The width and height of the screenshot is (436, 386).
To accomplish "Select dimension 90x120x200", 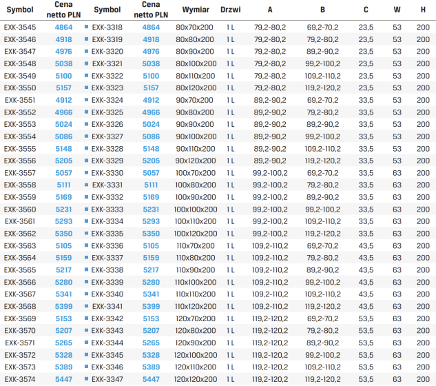I will [x=196, y=161].
